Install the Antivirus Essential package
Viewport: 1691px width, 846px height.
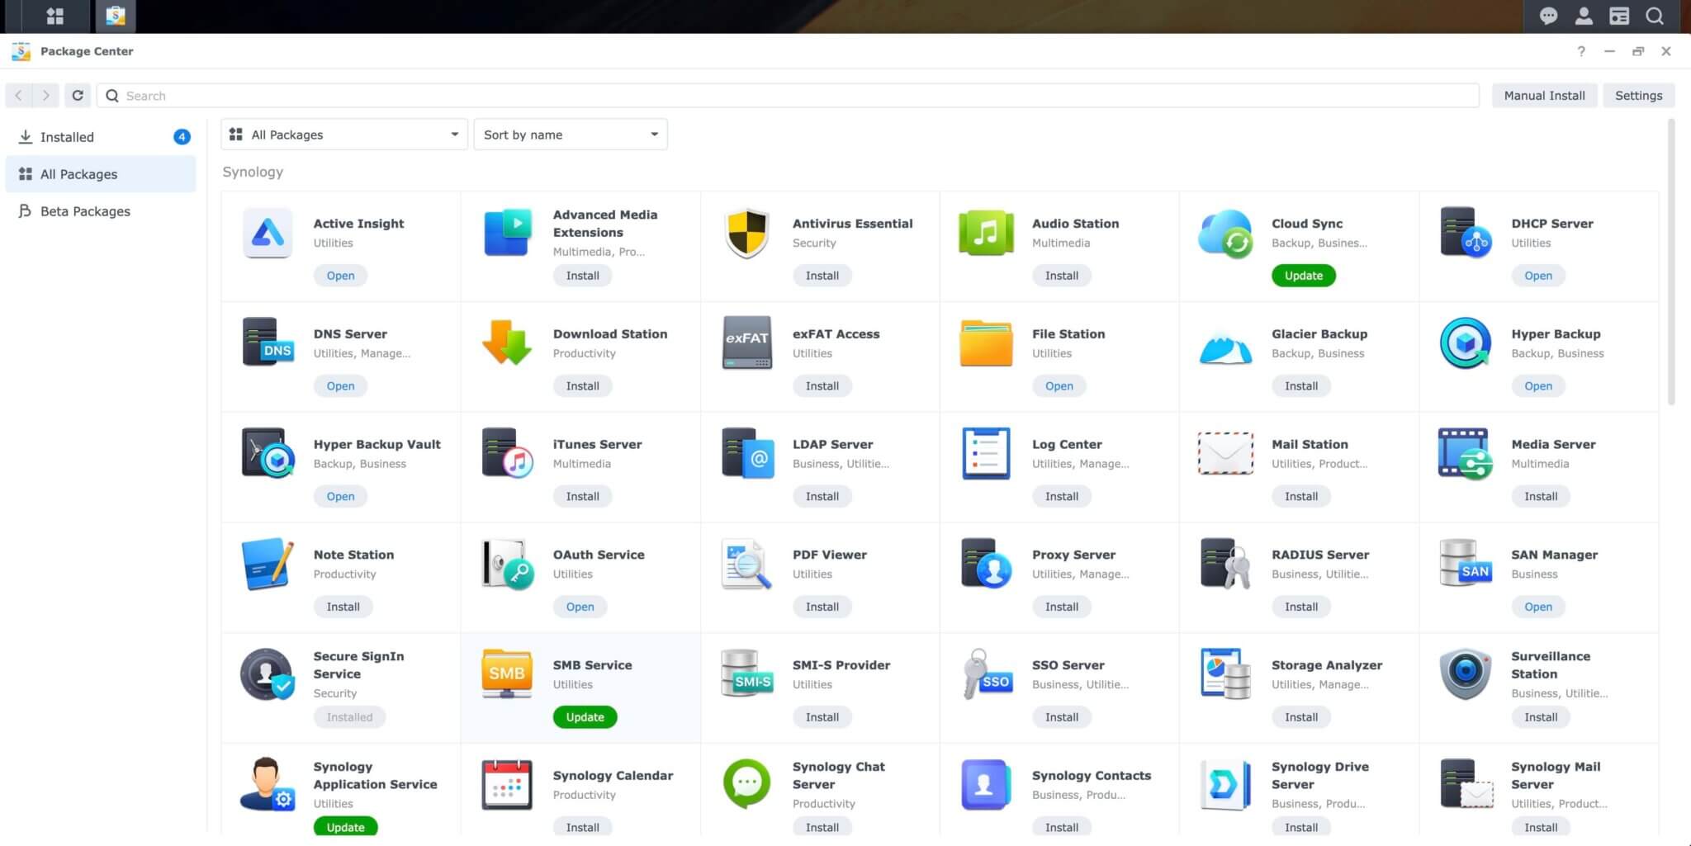pos(822,276)
